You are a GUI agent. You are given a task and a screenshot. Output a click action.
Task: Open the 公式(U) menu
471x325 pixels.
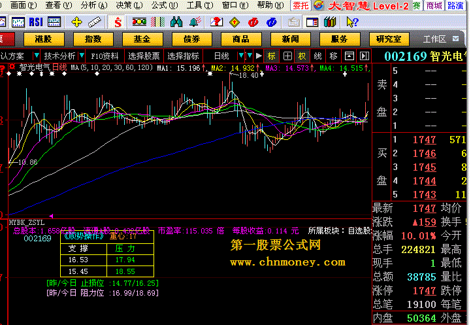(165, 5)
